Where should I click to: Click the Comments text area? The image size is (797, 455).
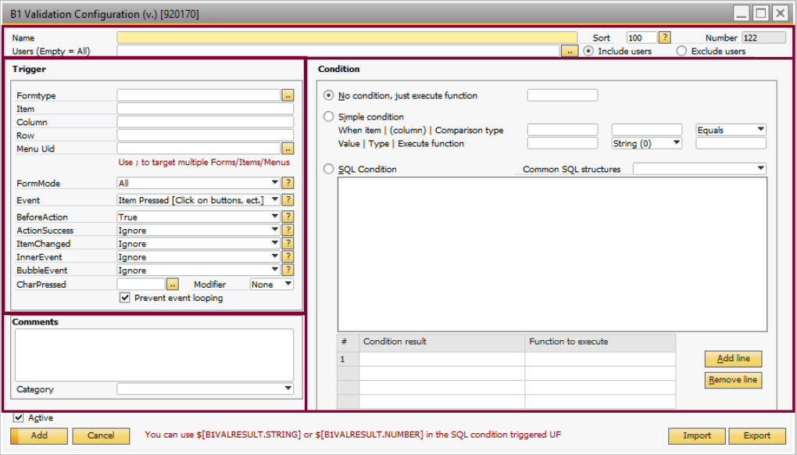click(155, 355)
